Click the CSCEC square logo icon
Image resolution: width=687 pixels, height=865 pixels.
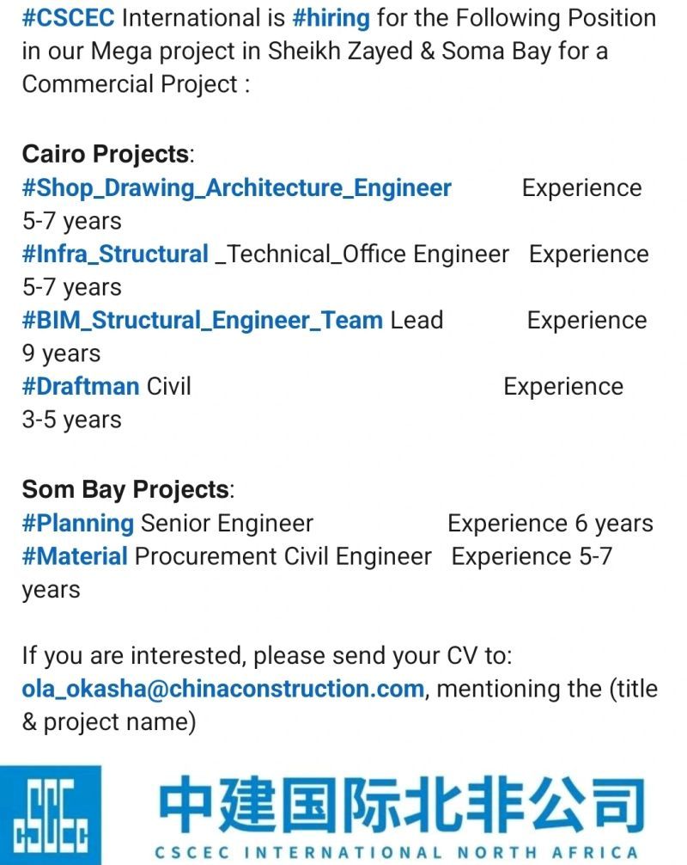51,815
